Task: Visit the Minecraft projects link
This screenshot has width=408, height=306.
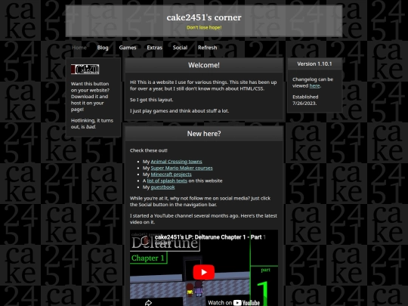Action: tap(172, 175)
